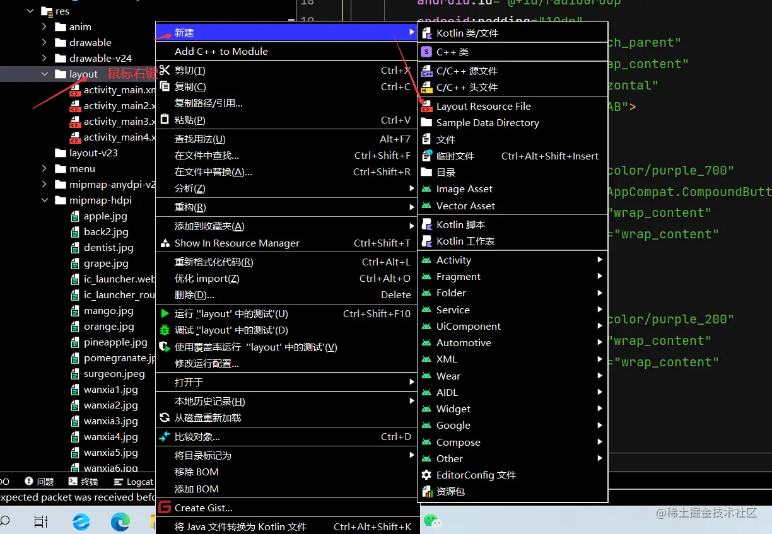Collapse the mipmap-hdpi folder
This screenshot has width=772, height=534.
[44, 200]
